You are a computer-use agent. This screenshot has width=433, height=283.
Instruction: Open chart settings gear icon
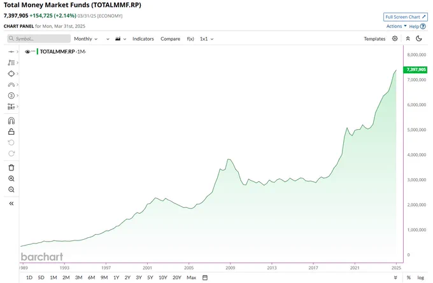[395, 39]
